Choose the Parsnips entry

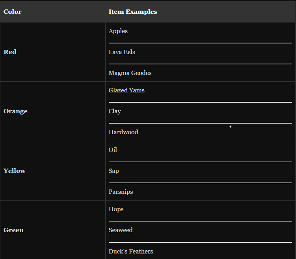[x=121, y=192]
